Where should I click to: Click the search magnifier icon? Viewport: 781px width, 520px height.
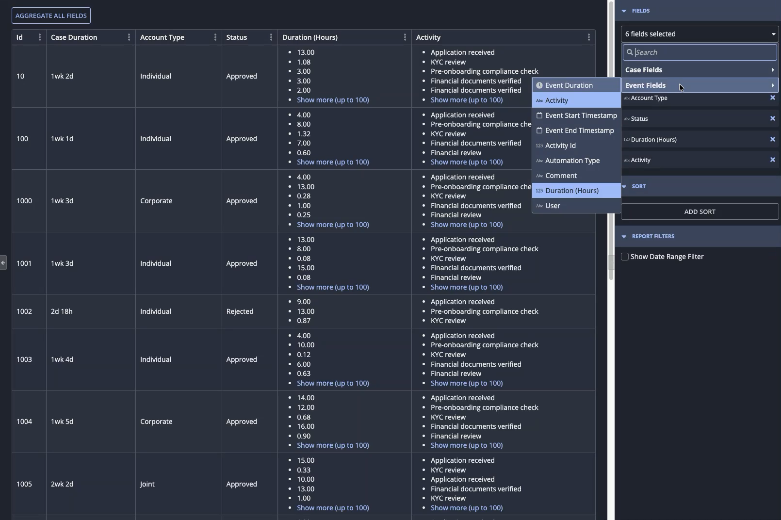[x=630, y=52]
